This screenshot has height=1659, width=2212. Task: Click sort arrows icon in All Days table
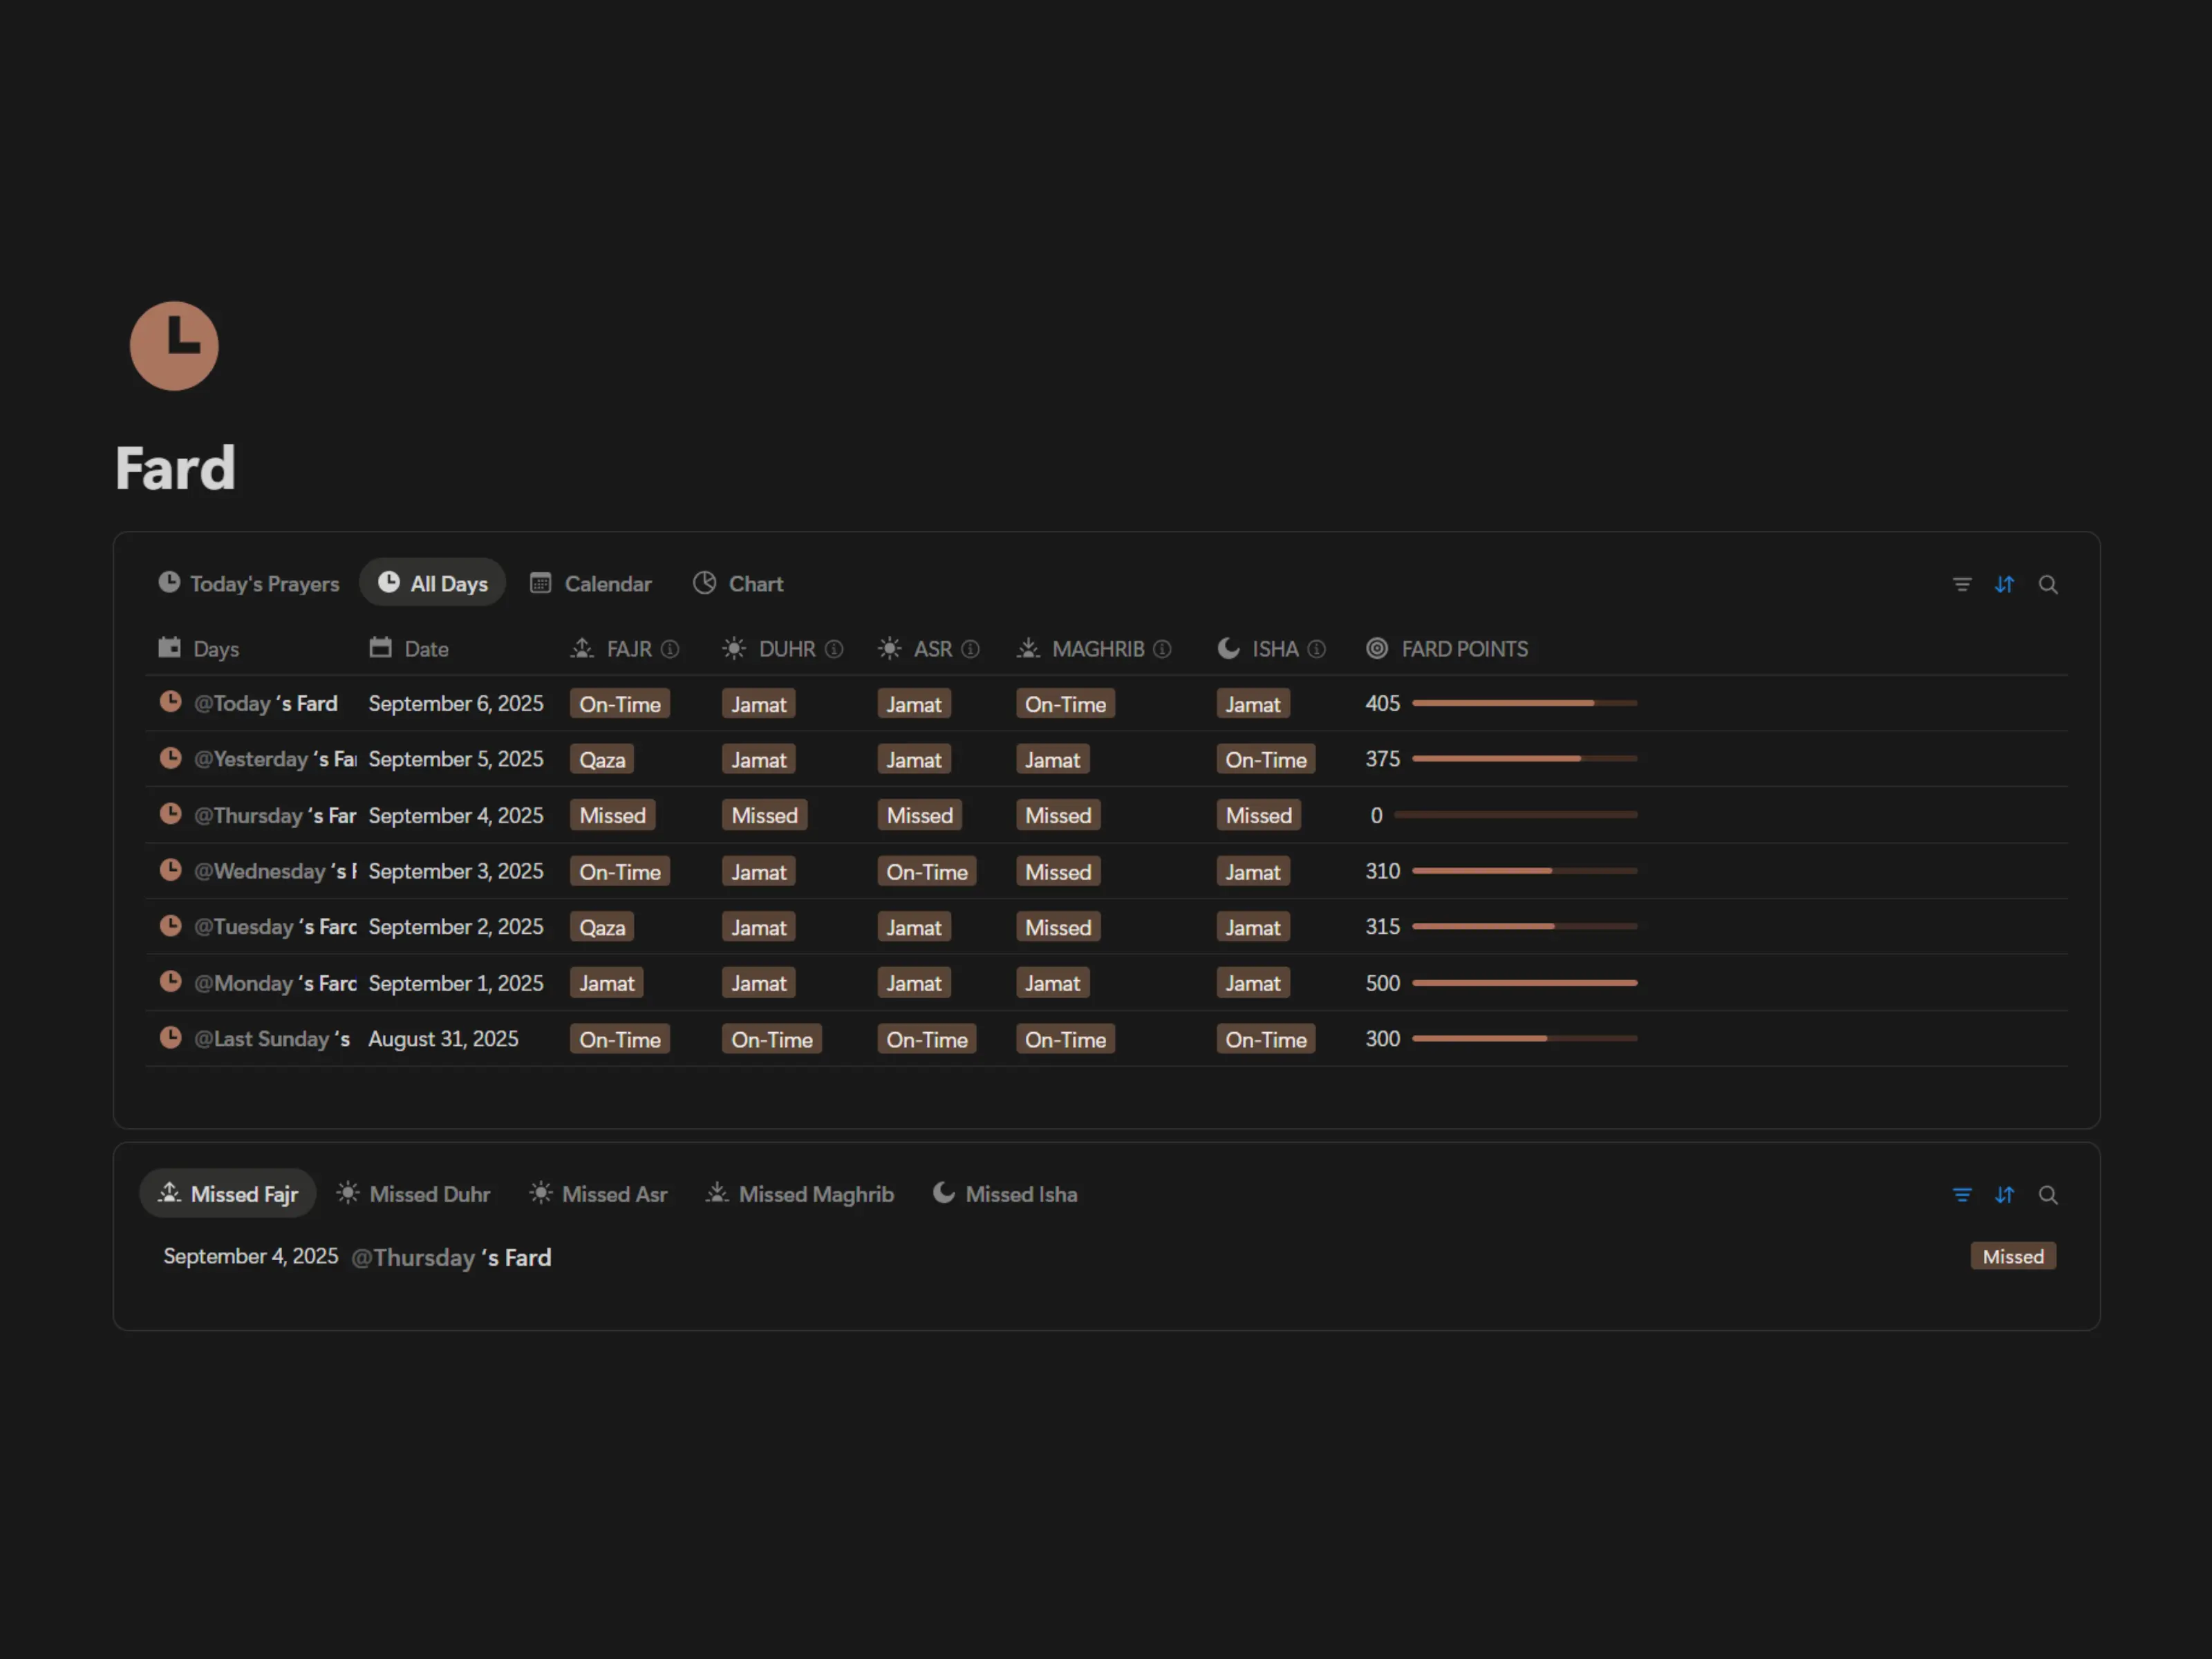tap(2004, 584)
